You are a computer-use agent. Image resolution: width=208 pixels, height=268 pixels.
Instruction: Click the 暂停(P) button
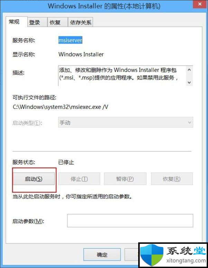125,179
